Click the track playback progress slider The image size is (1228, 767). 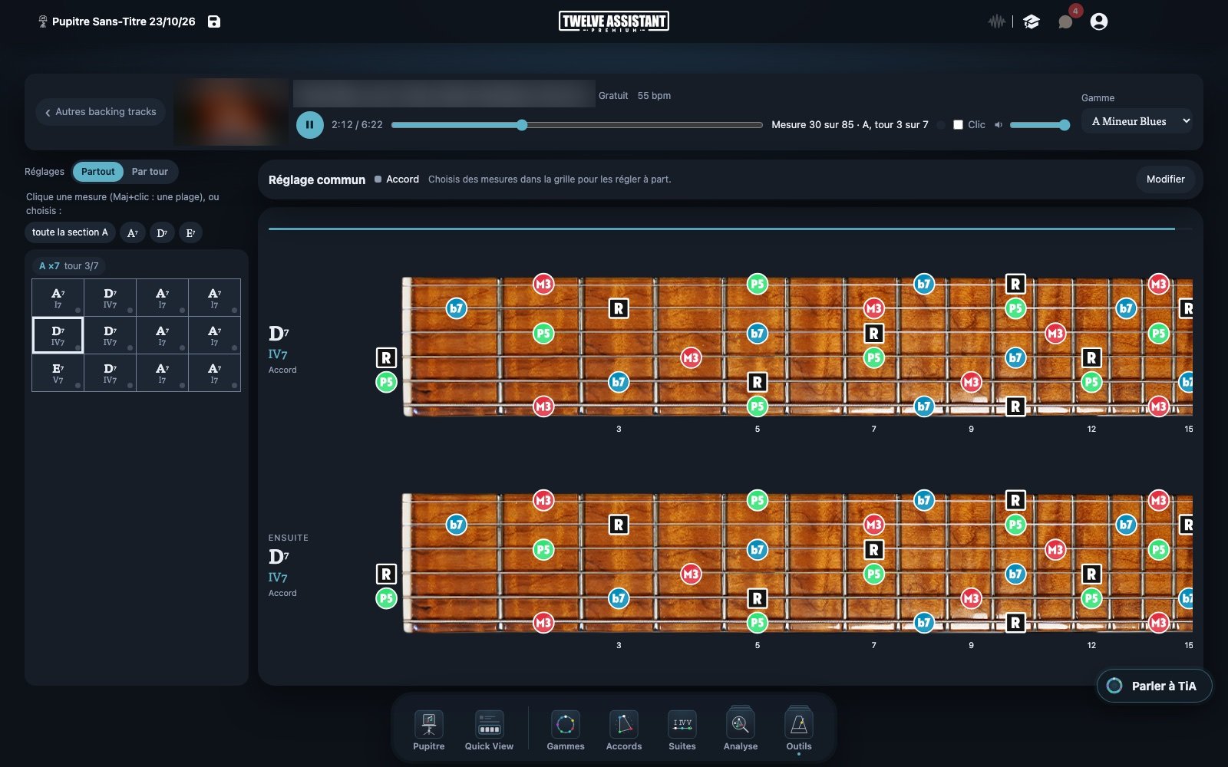tap(576, 125)
